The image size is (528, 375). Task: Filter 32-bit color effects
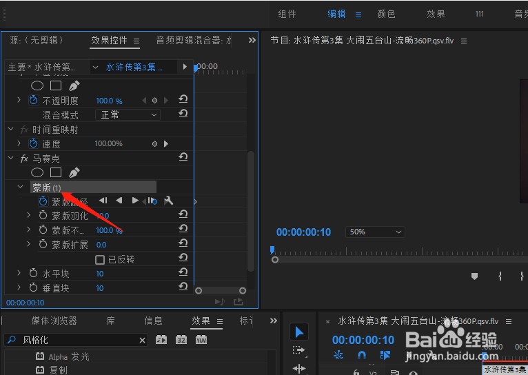[181, 340]
